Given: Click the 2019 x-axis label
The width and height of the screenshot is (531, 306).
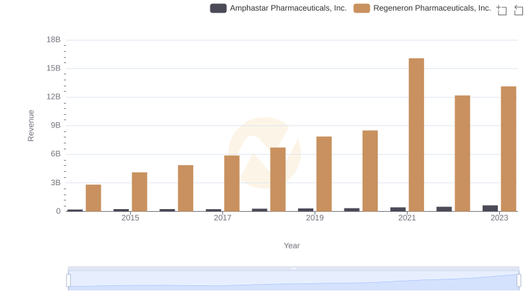Looking at the screenshot, I should click(x=315, y=218).
